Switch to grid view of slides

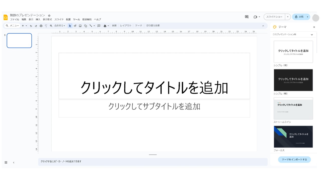[6, 162]
